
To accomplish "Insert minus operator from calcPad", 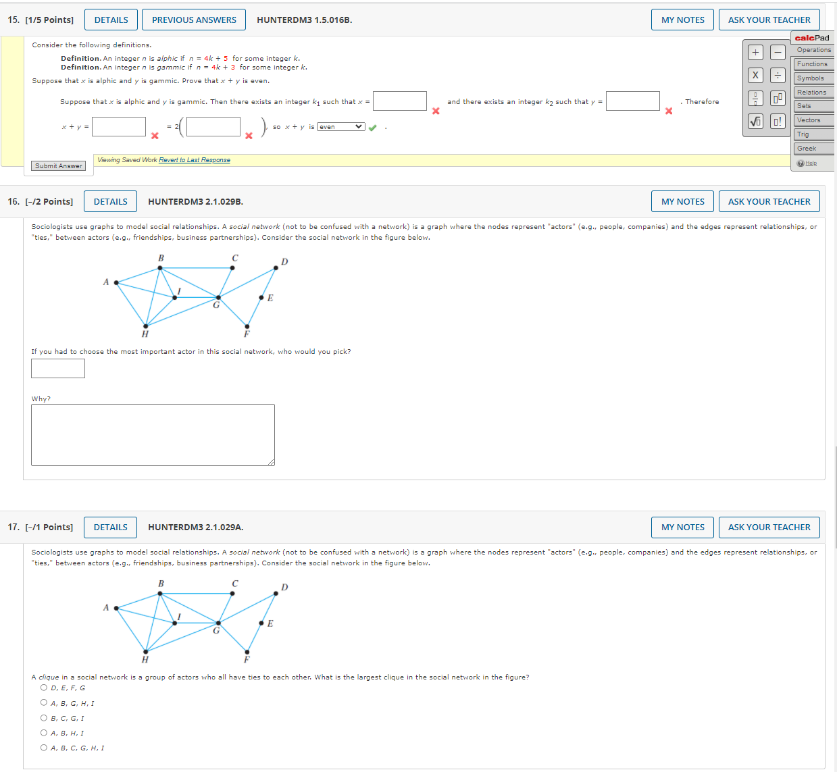I will (x=778, y=52).
